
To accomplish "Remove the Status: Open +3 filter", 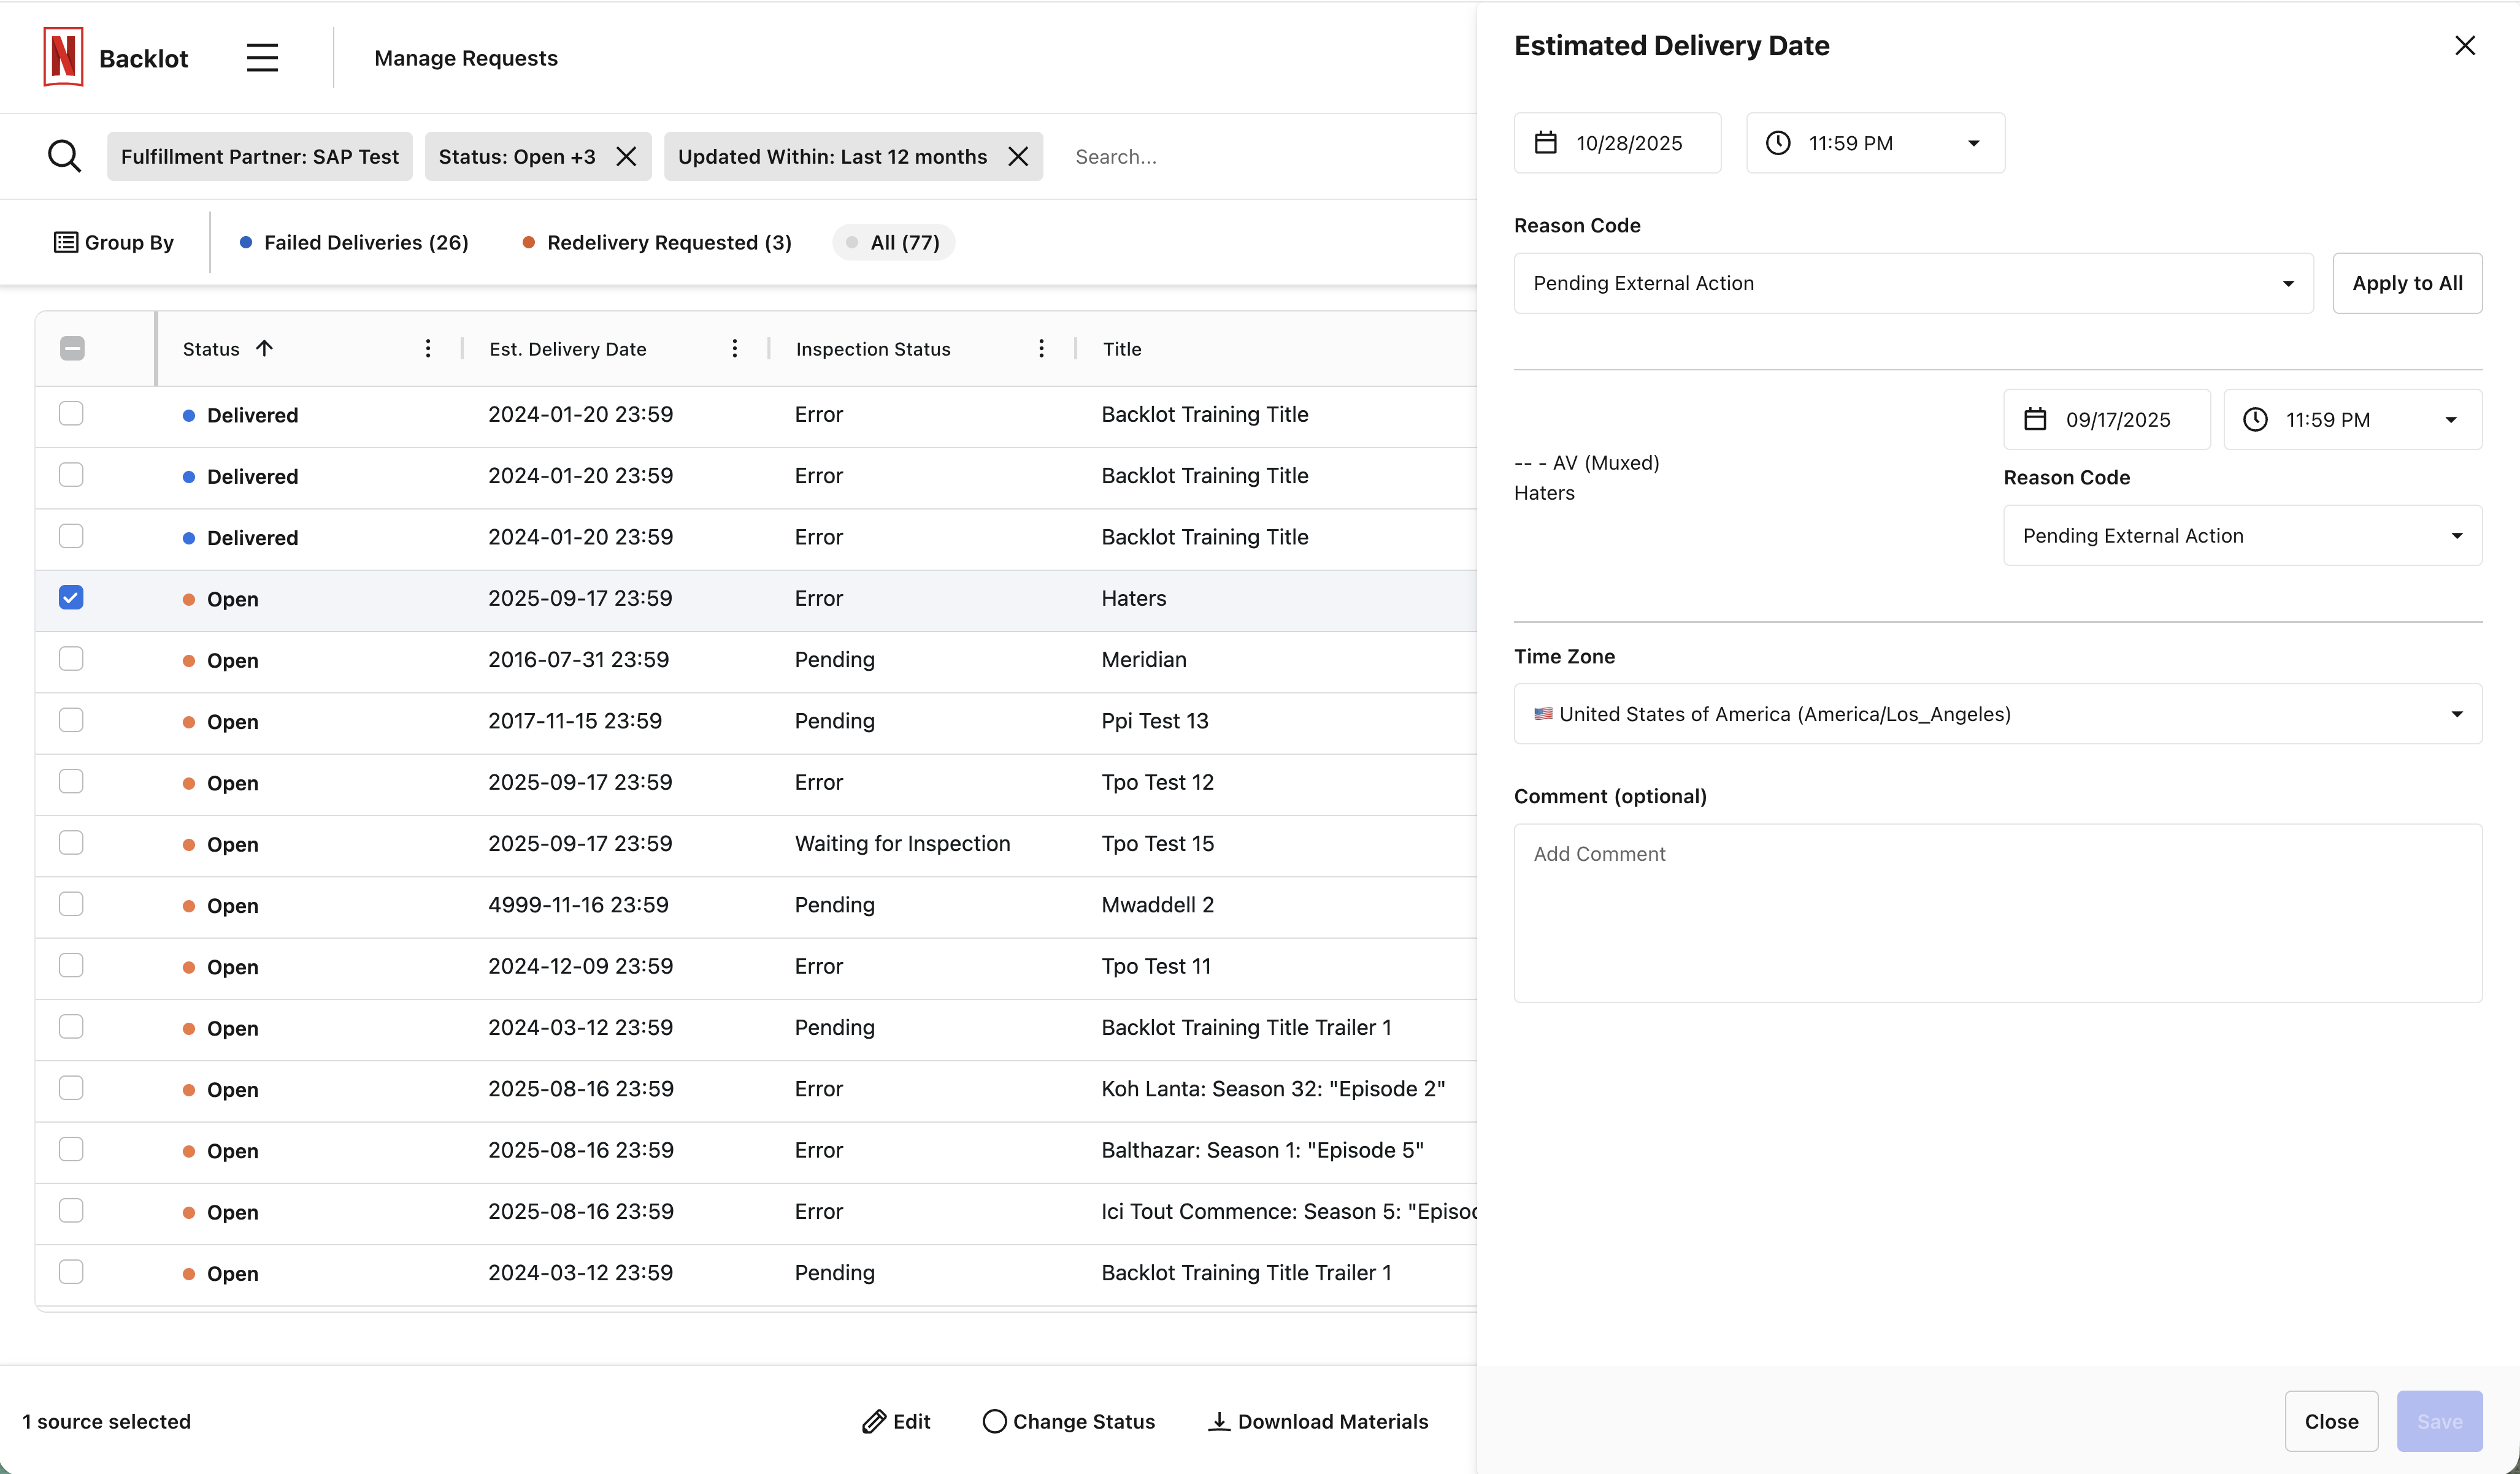I will pos(626,156).
